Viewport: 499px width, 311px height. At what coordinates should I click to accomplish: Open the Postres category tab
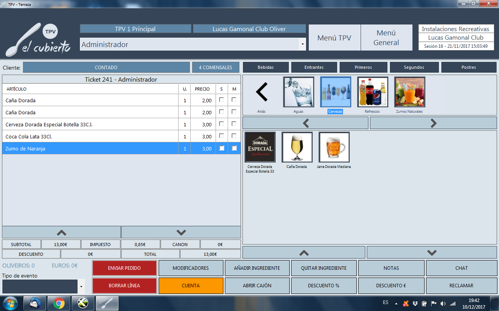tap(469, 67)
